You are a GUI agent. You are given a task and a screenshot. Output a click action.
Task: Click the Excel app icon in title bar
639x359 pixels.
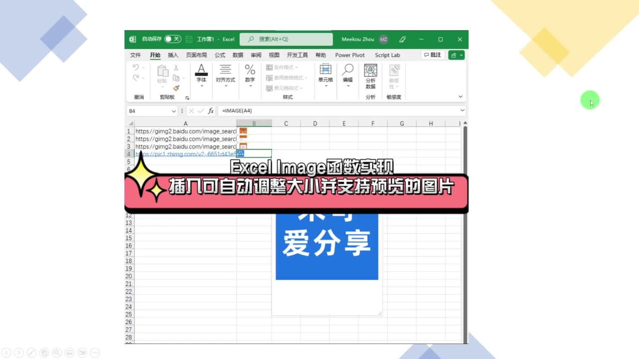click(x=131, y=39)
